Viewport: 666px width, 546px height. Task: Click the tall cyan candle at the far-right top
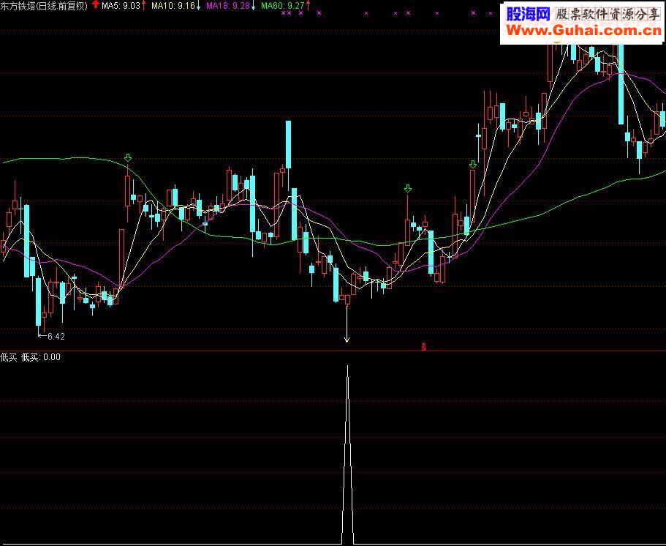coord(621,84)
